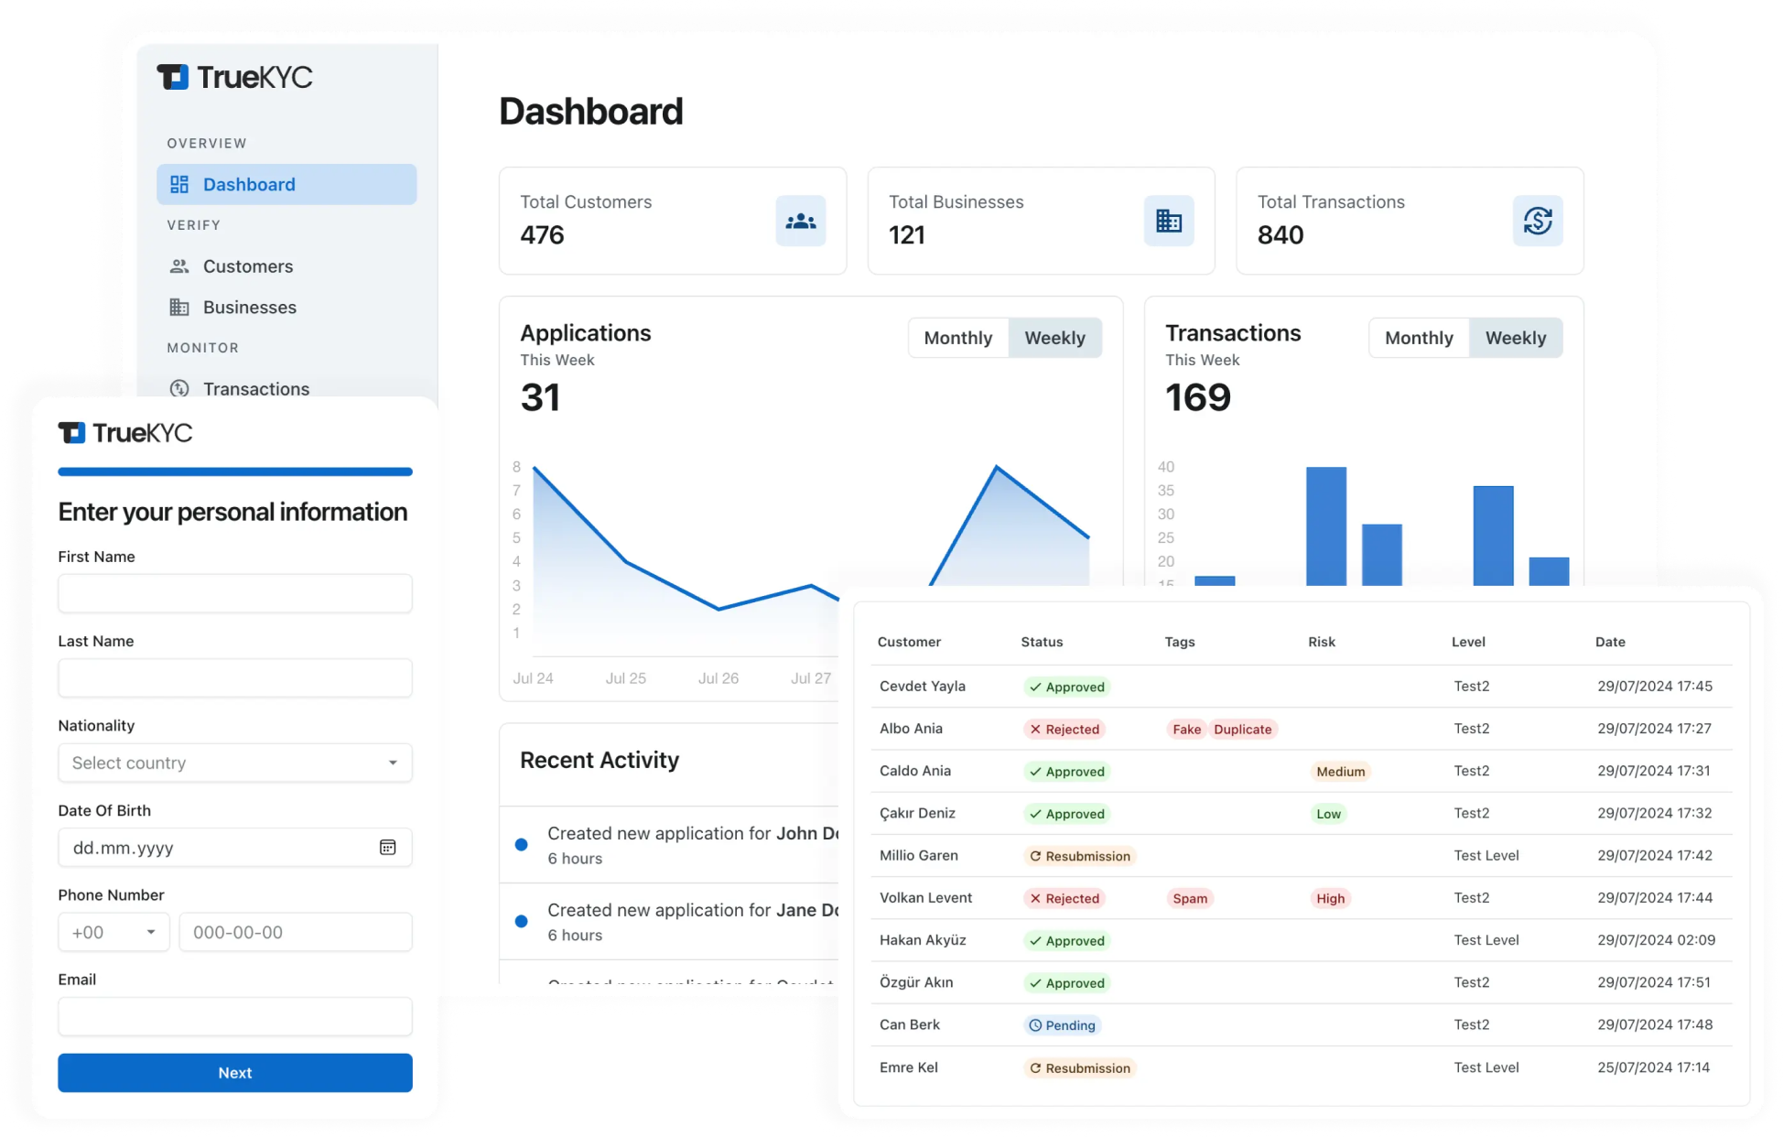Click the building icon on Total Businesses card
The image size is (1783, 1137).
click(1170, 221)
